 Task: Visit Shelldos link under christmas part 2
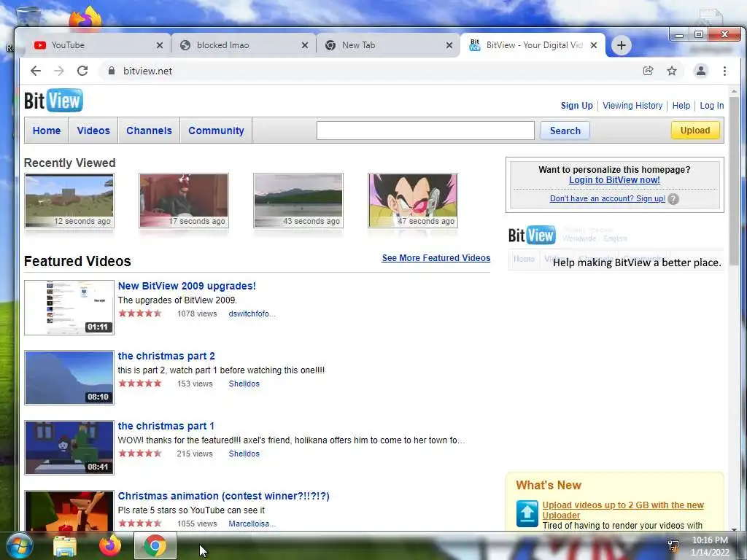[x=244, y=384]
